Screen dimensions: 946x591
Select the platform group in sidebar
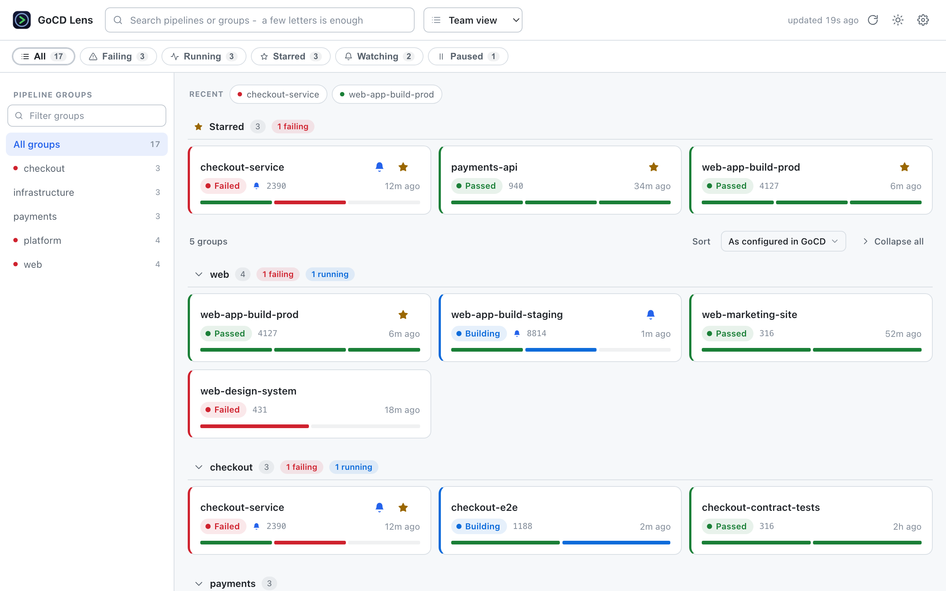click(87, 240)
